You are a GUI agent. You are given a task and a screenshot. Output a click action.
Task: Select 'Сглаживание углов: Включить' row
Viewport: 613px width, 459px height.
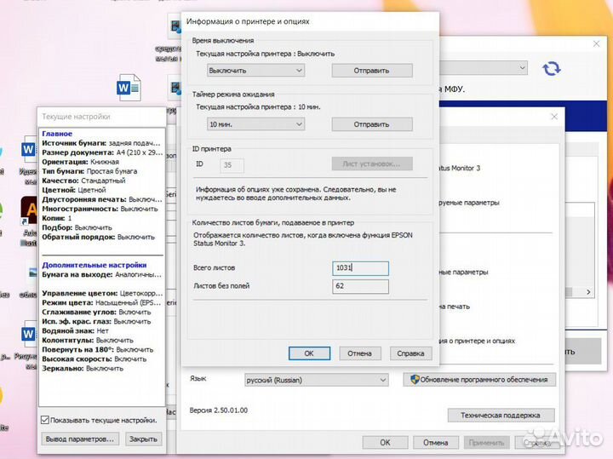click(x=96, y=312)
